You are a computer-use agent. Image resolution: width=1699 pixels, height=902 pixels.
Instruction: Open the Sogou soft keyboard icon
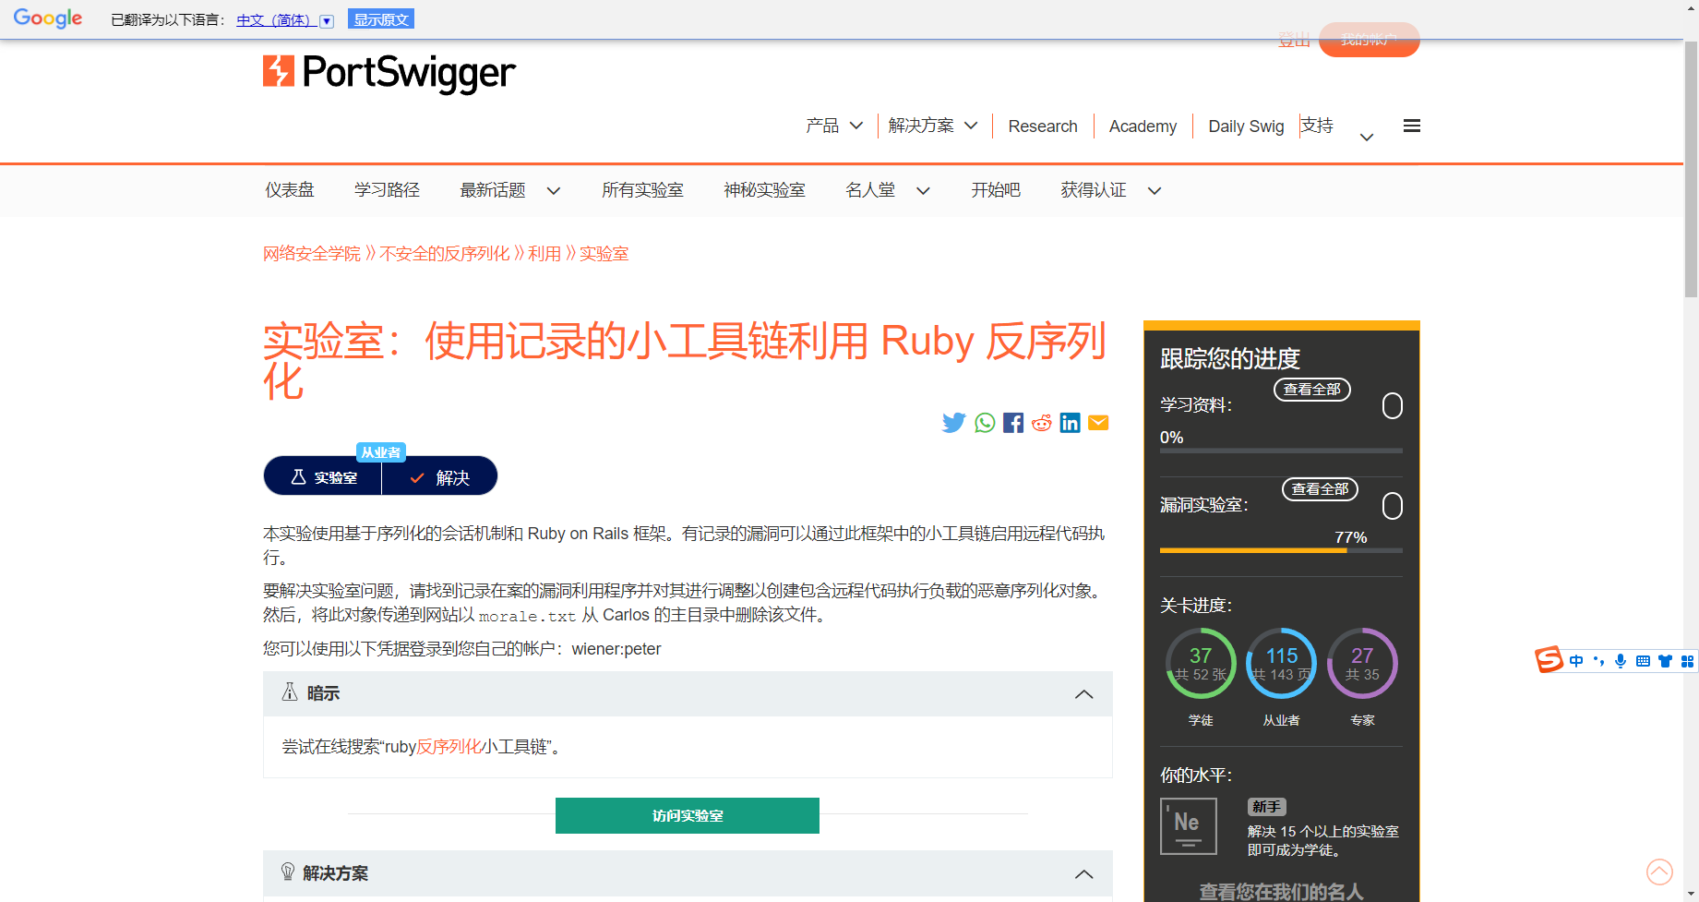click(x=1643, y=661)
